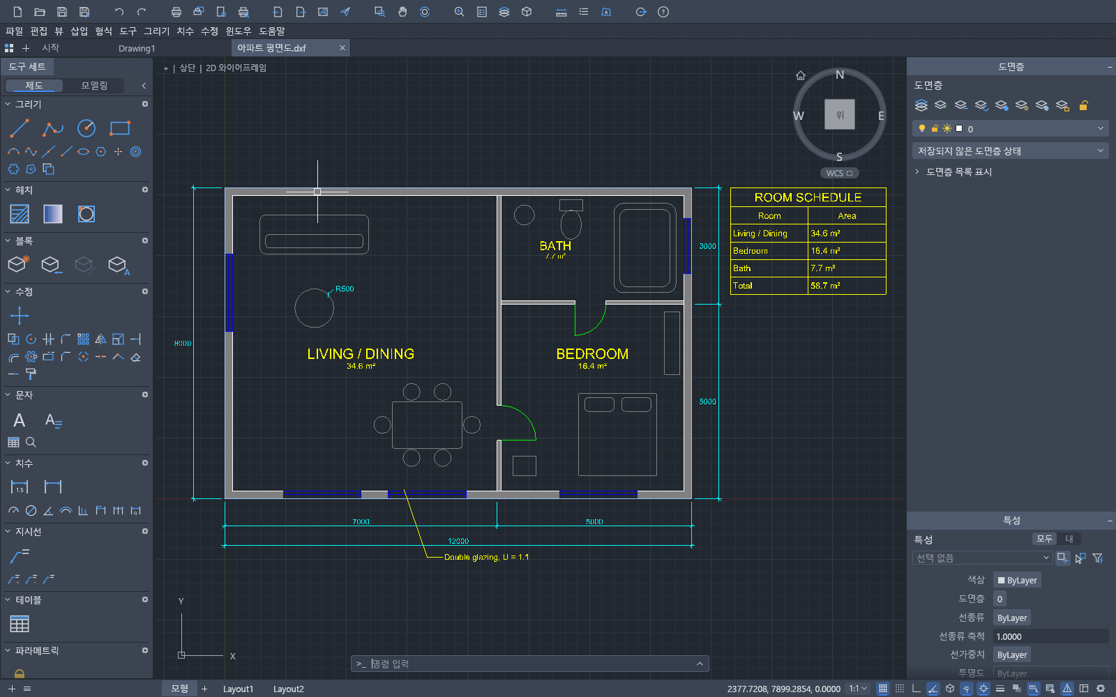The height and width of the screenshot is (697, 1116).
Task: Open the 치수 menu
Action: point(185,31)
